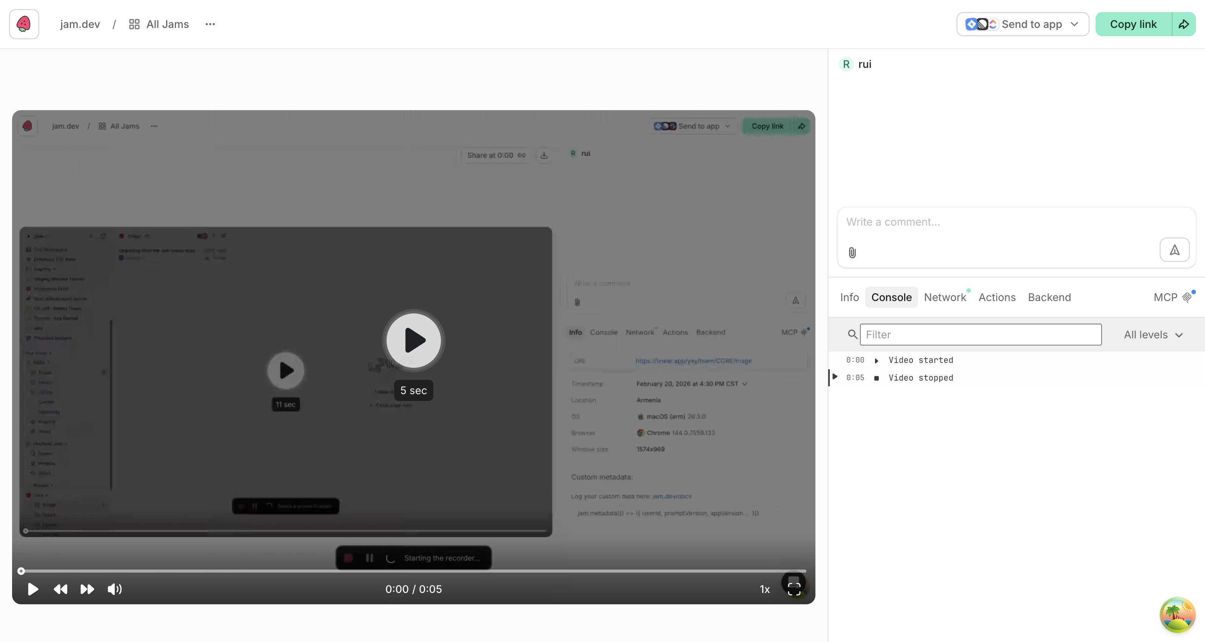Click the share arrow icon beside Copy link
Screen dimensions: 1205x642
click(1183, 24)
